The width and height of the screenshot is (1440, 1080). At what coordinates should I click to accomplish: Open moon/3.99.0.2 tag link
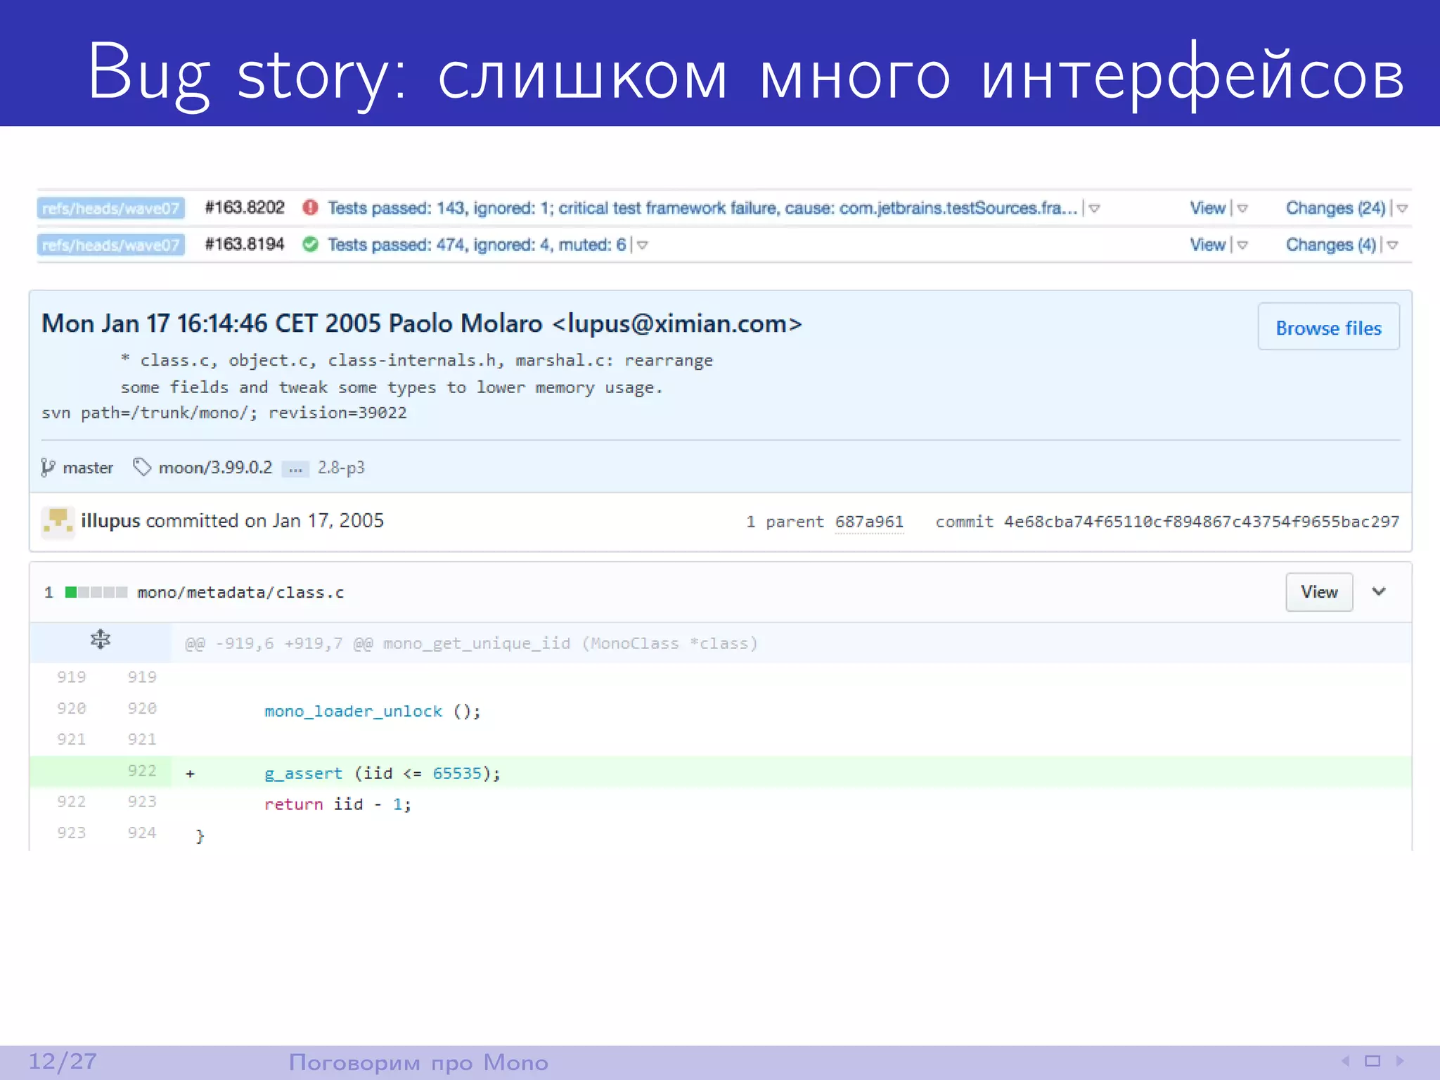tap(215, 468)
